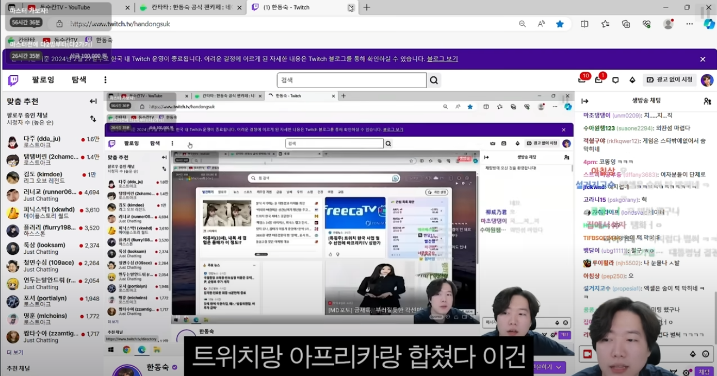Viewport: 717px width, 376px height.
Task: Close the (1) 한동숙 - Twitch tab
Action: click(351, 7)
